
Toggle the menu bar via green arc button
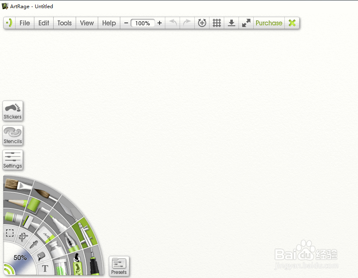point(9,23)
